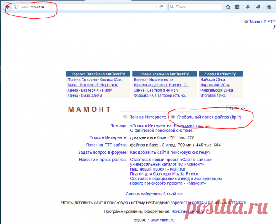Click Новости и пресс-релизы: link
This screenshot has height=224, width=276.
[x=103, y=160]
